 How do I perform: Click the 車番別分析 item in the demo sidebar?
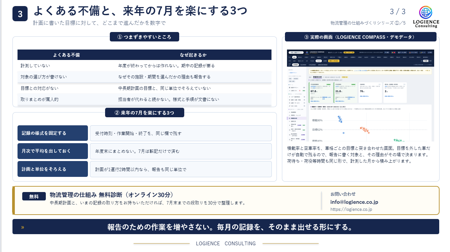(x=296, y=119)
